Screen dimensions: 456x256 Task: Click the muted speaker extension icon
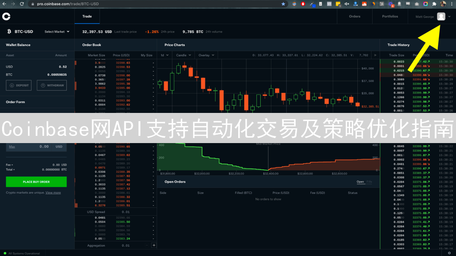point(347,4)
